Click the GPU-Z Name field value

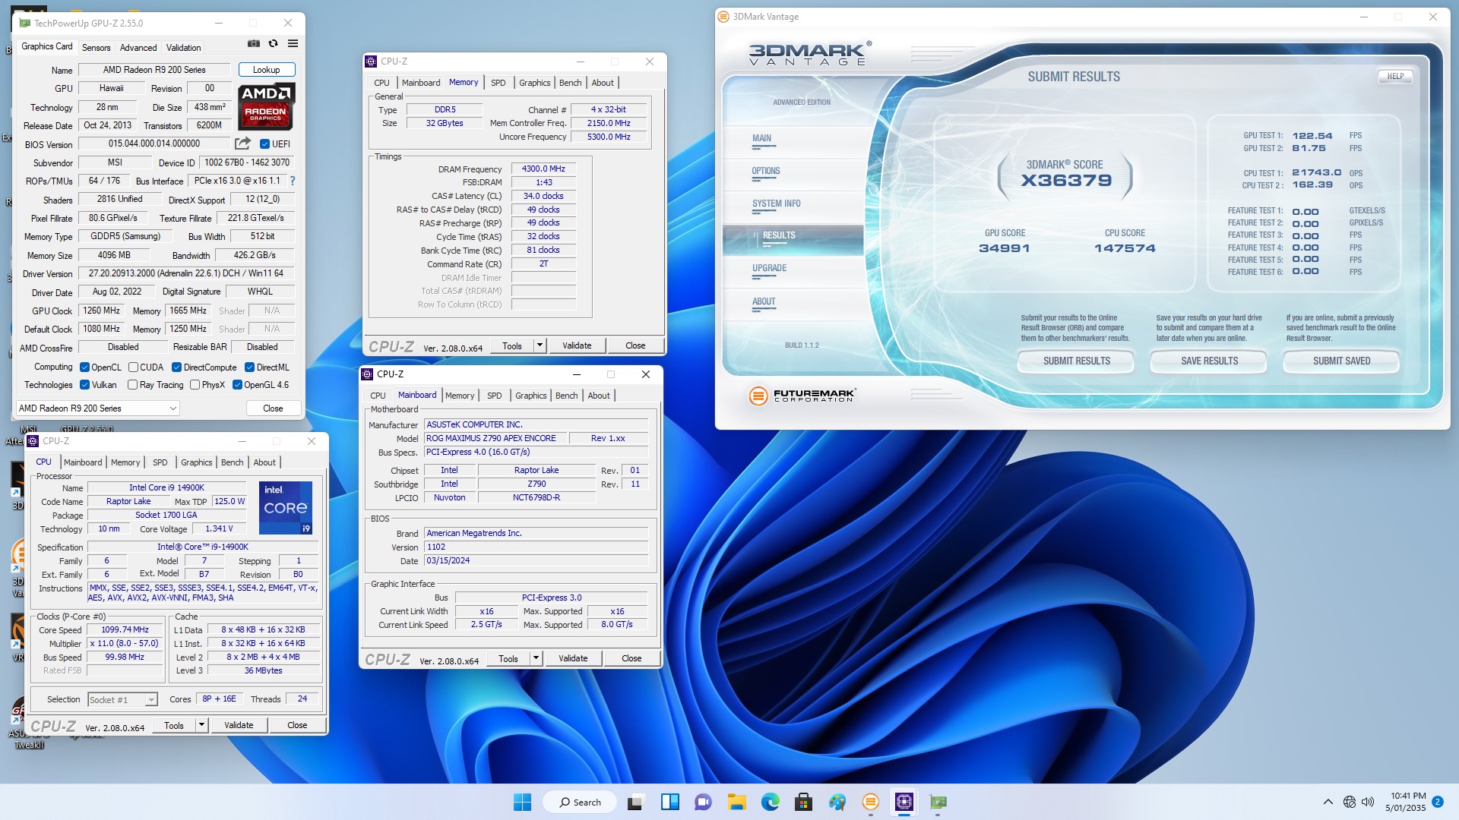tap(154, 70)
